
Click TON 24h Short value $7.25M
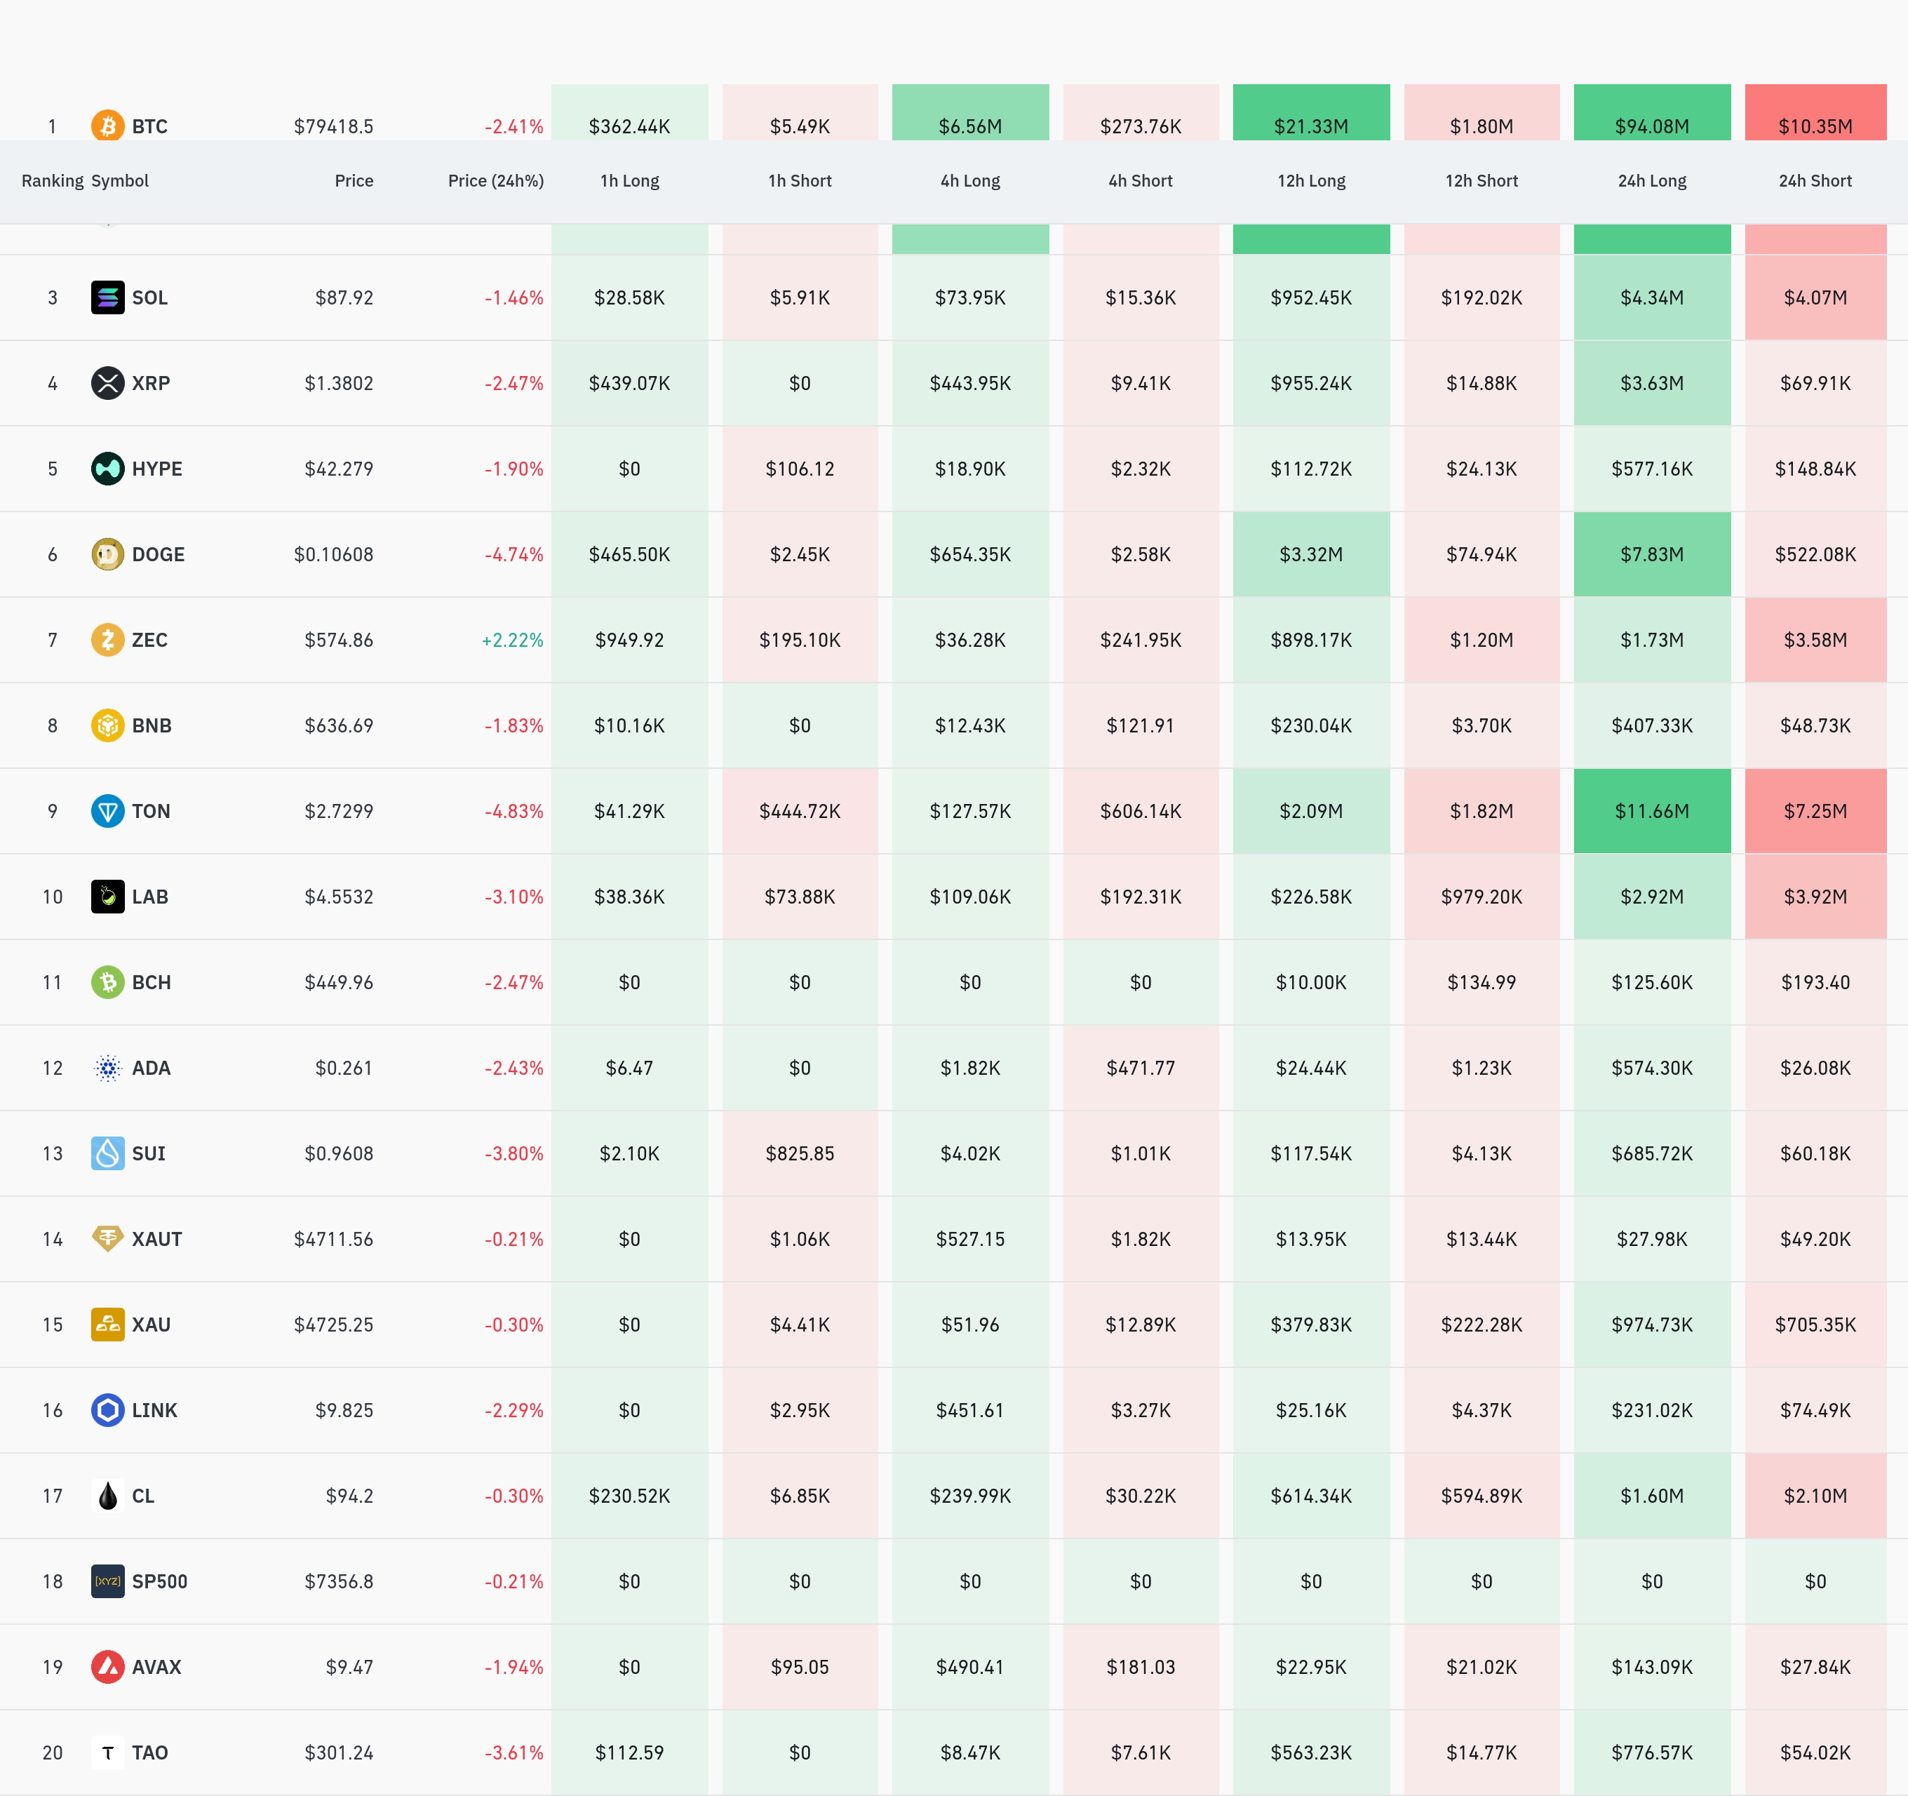(x=1815, y=811)
